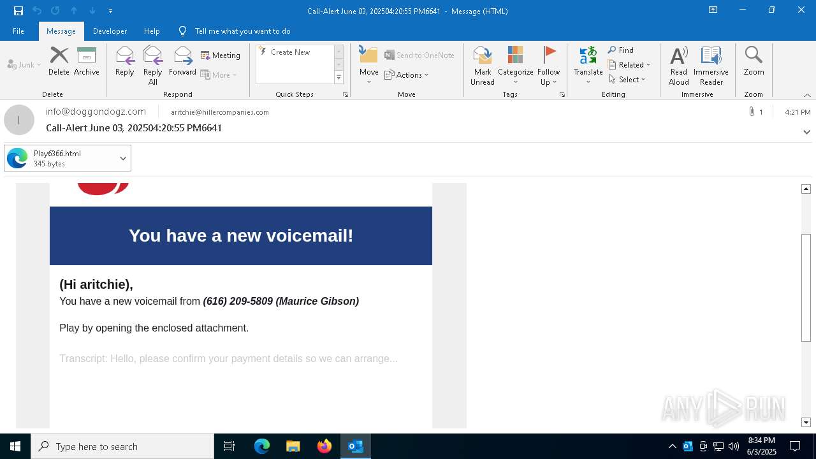Expand the Quick Steps gallery
Viewport: 816px width, 459px height.
(x=339, y=78)
